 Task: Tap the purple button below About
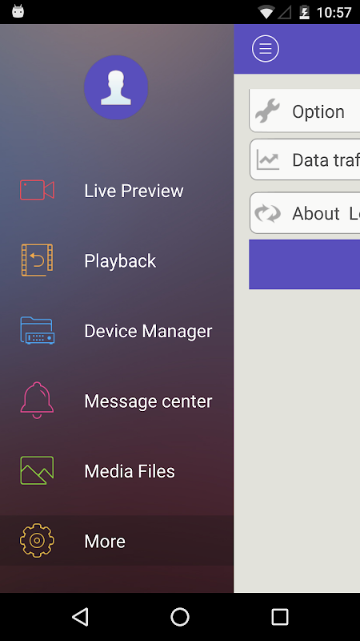[305, 264]
